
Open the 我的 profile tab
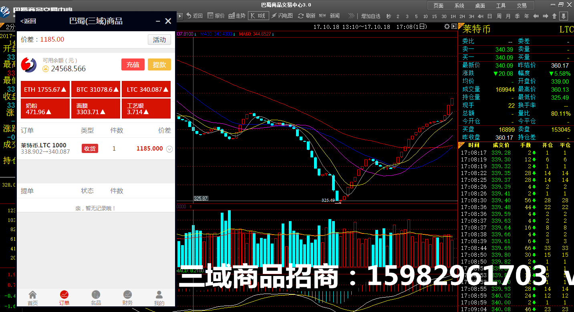[x=159, y=298]
